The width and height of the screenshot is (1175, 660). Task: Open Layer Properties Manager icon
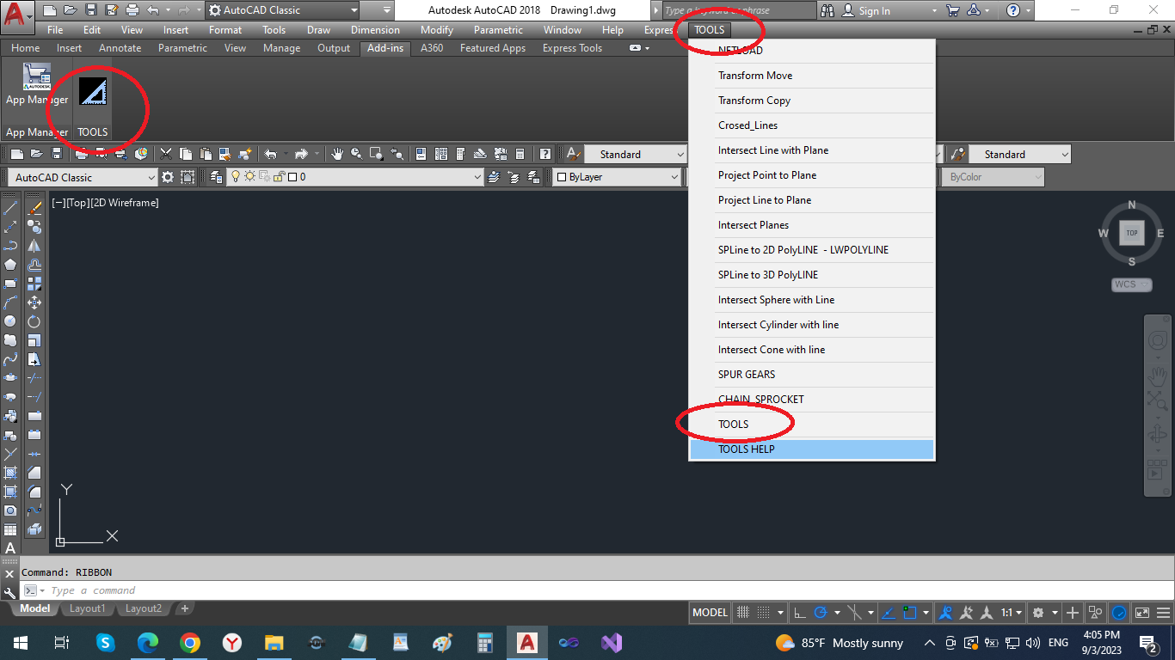click(214, 177)
